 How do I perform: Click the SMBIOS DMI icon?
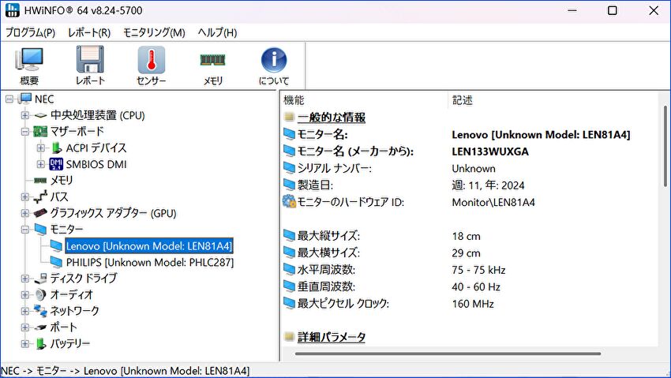tap(56, 164)
